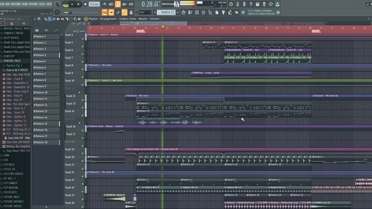Select the playlist Select tool
The image size is (372, 209).
(71, 19)
